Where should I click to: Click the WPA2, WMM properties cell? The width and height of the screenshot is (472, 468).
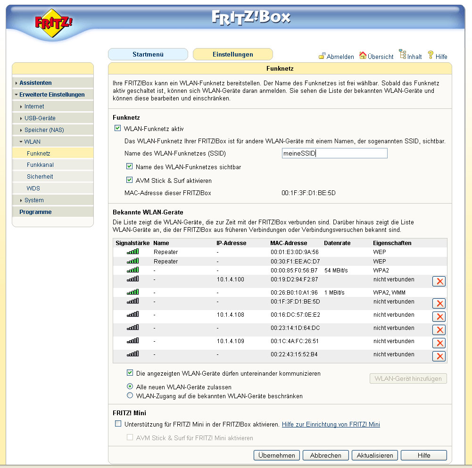(x=389, y=293)
